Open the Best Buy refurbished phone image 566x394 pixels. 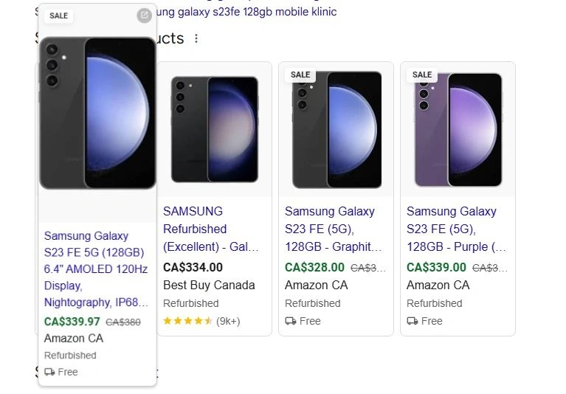(x=214, y=129)
